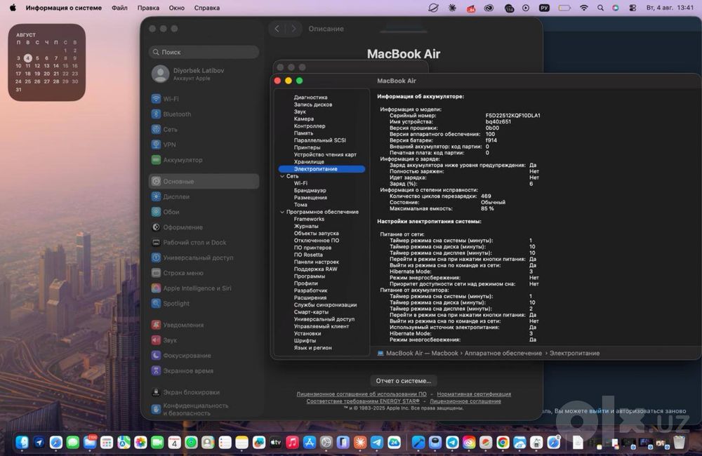
Task: Open Уведомления settings in the sidebar
Action: 178,324
